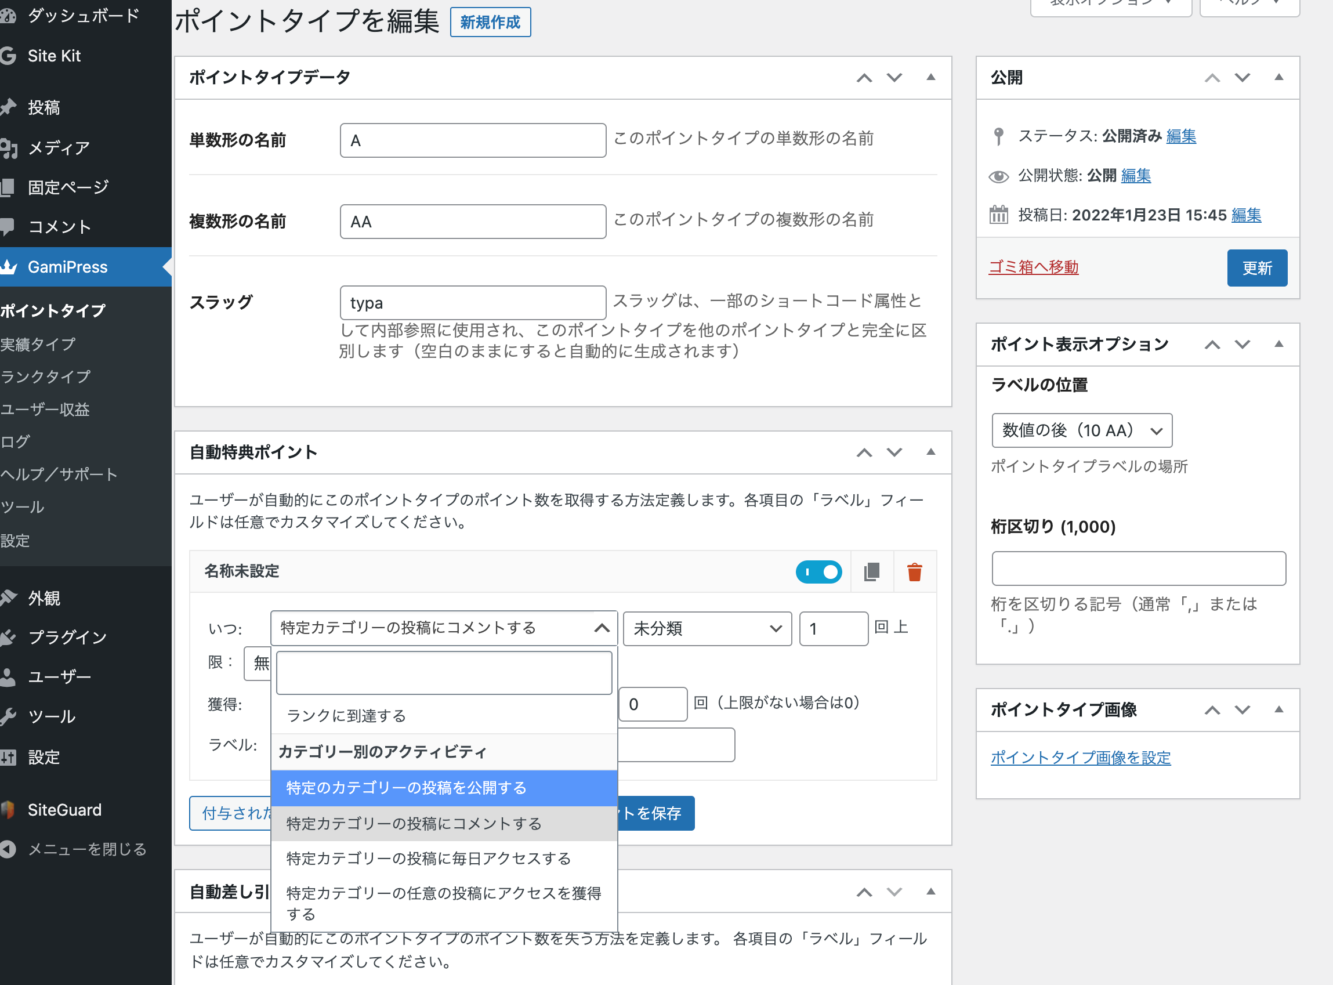Collapse sidebar with メニューを閉じる
Image resolution: width=1333 pixels, height=985 pixels.
tap(87, 849)
